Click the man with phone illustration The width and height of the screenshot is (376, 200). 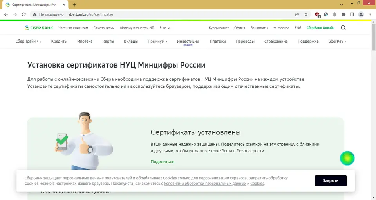pyautogui.click(x=84, y=141)
